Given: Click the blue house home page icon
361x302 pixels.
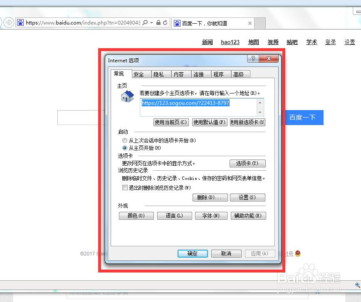Looking at the screenshot, I should 127,97.
